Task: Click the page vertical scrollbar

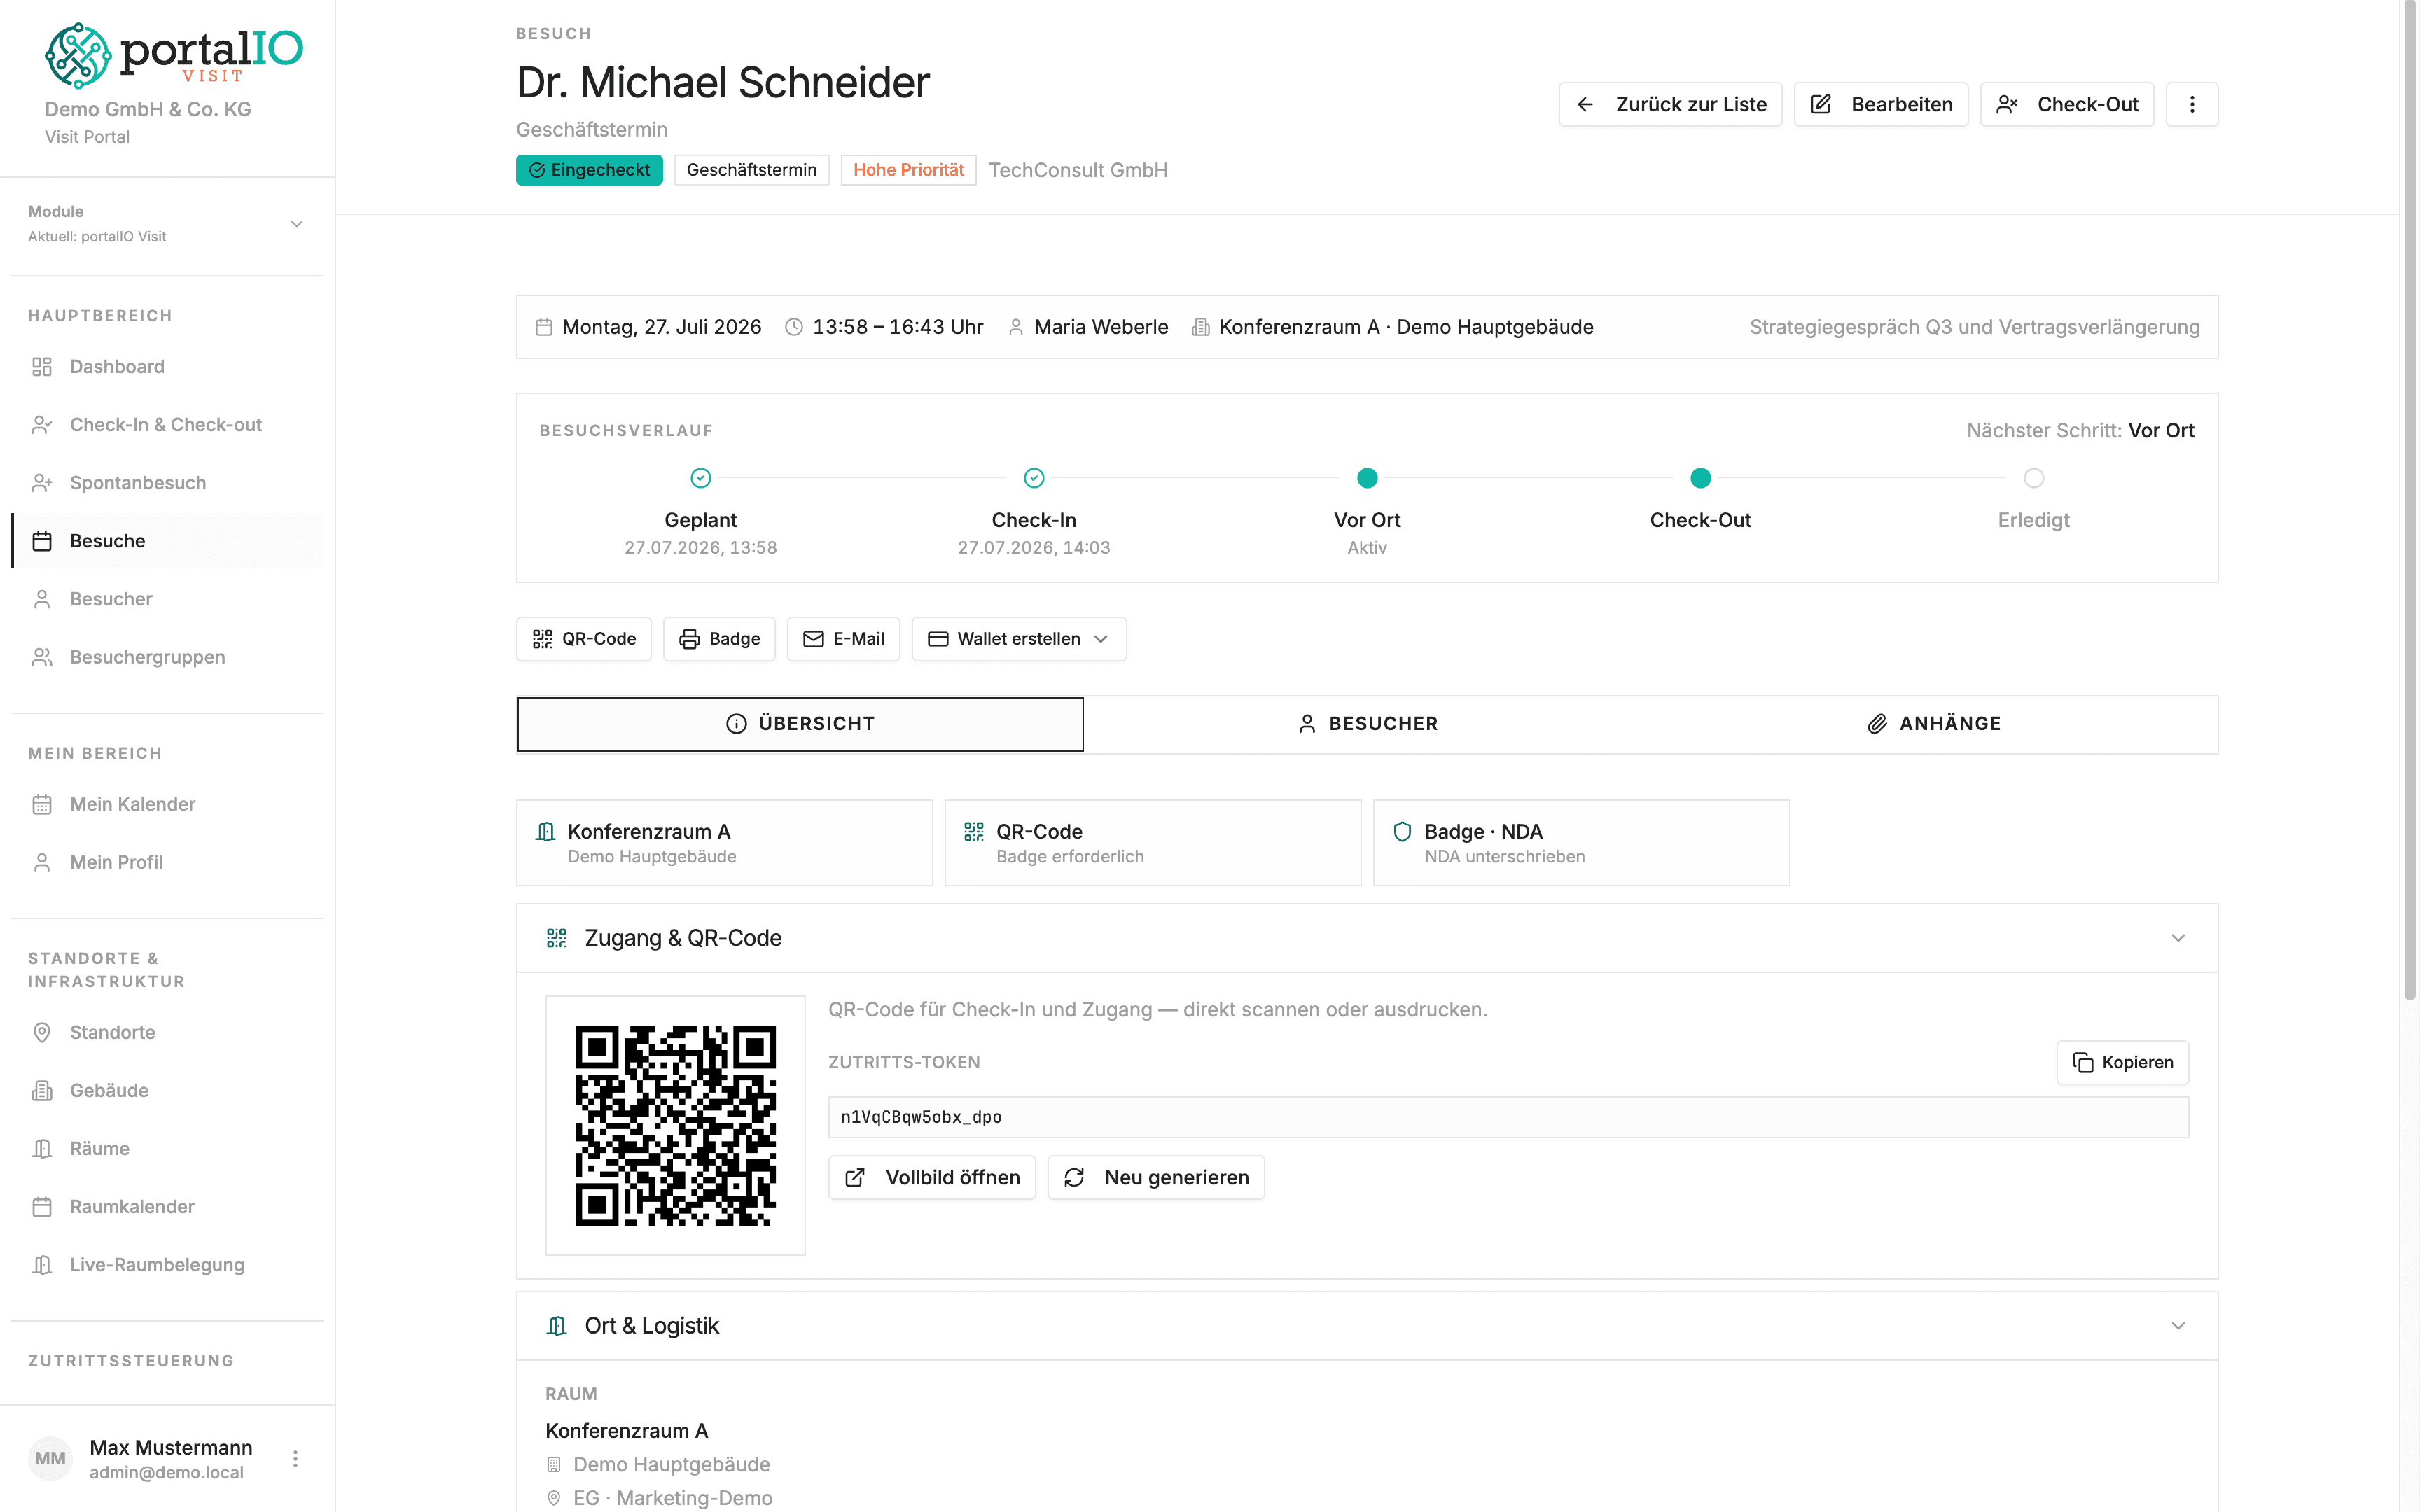Action: 2410,500
